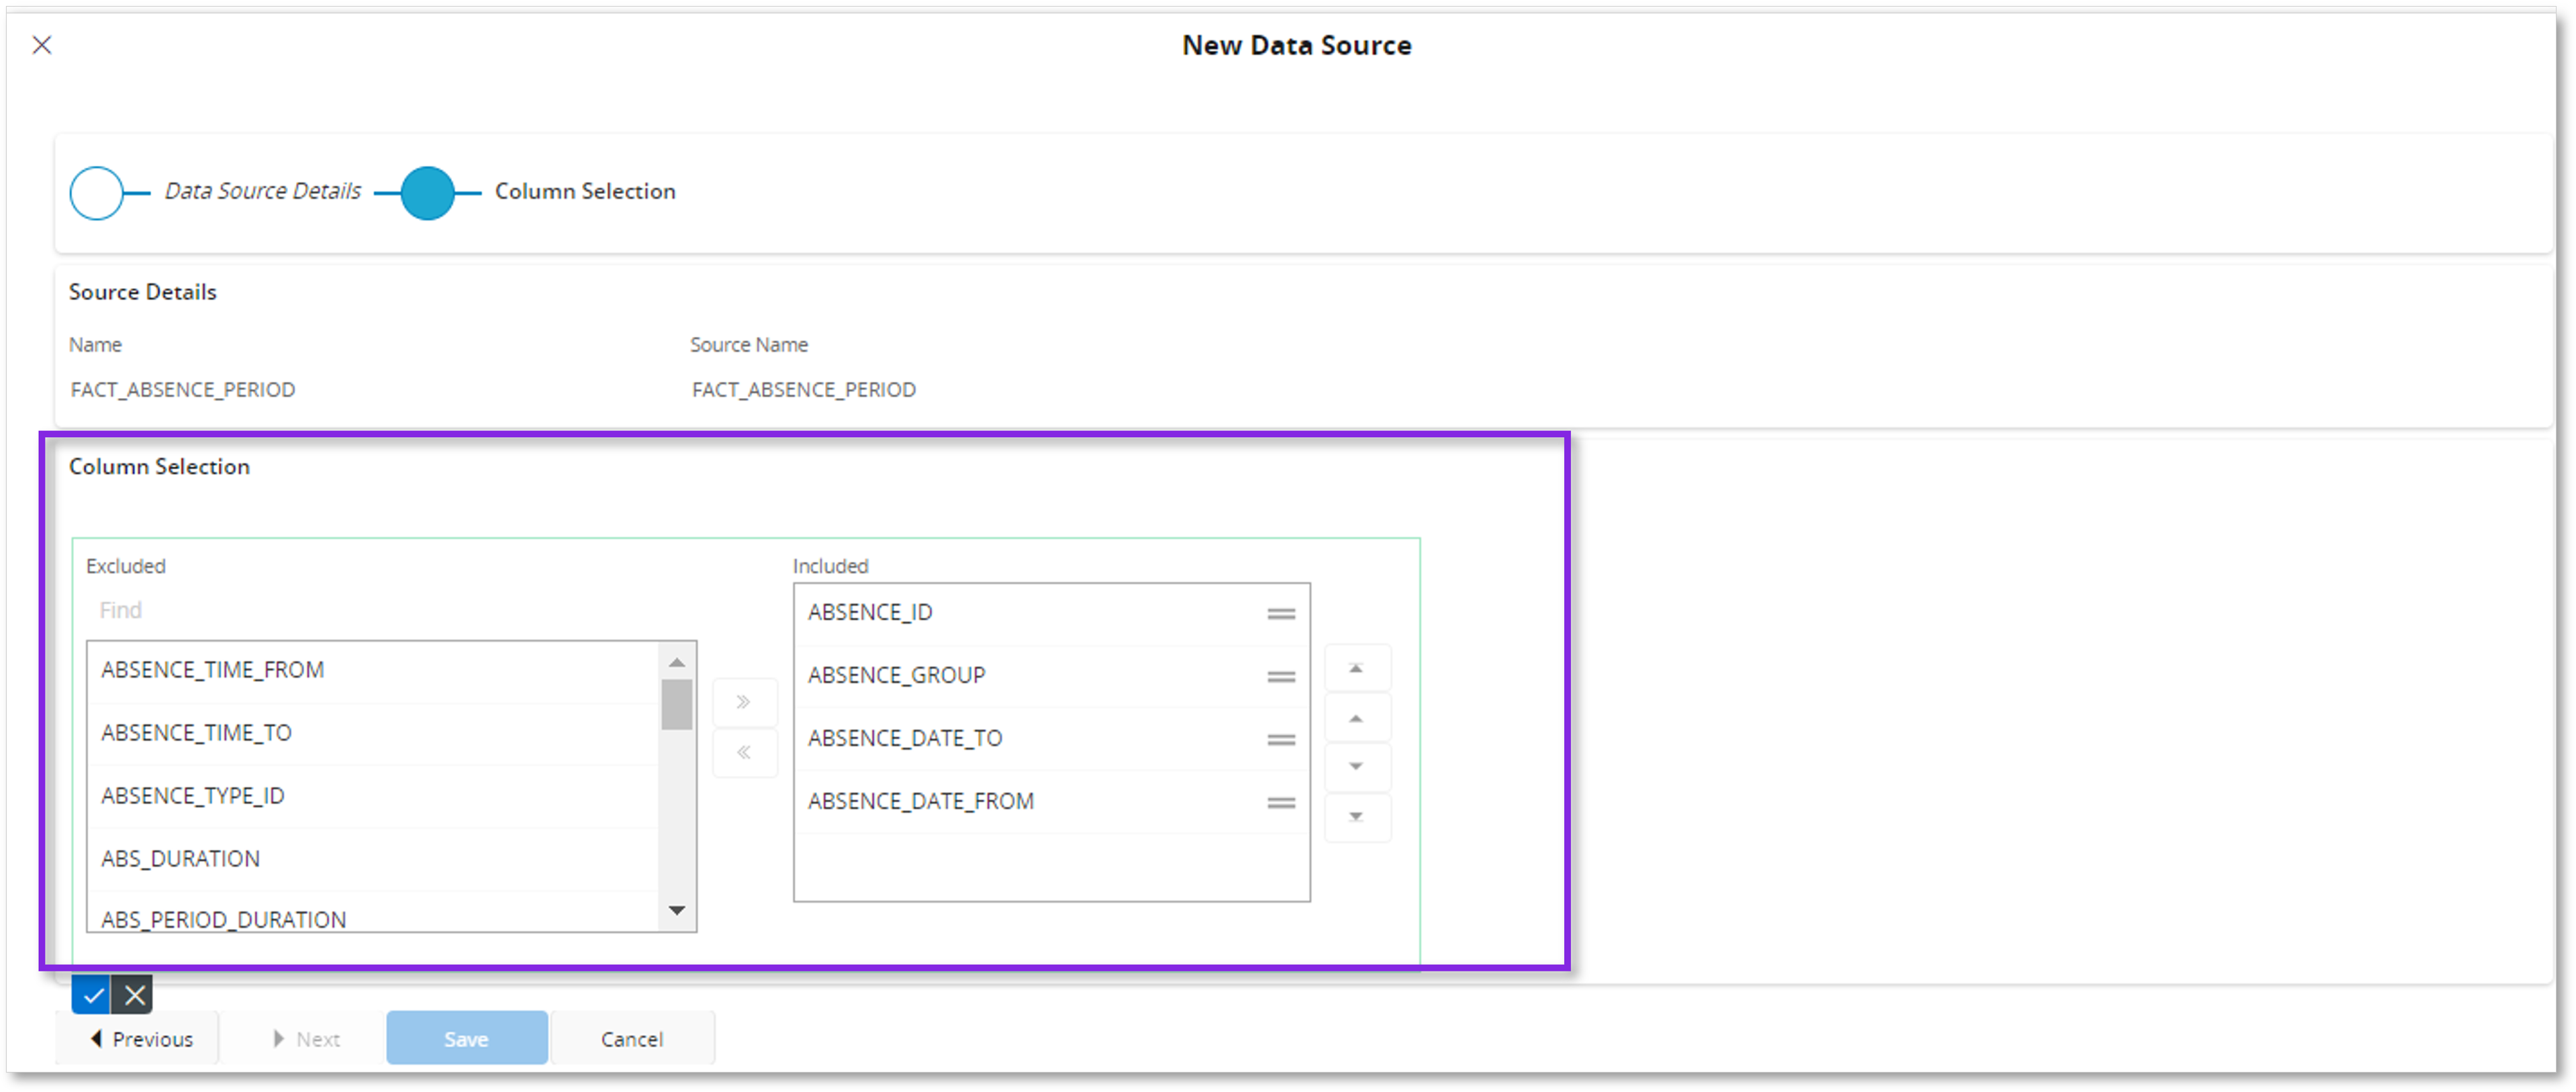Close the New Data Source dialog
The height and width of the screenshot is (1092, 2576).
(x=41, y=44)
